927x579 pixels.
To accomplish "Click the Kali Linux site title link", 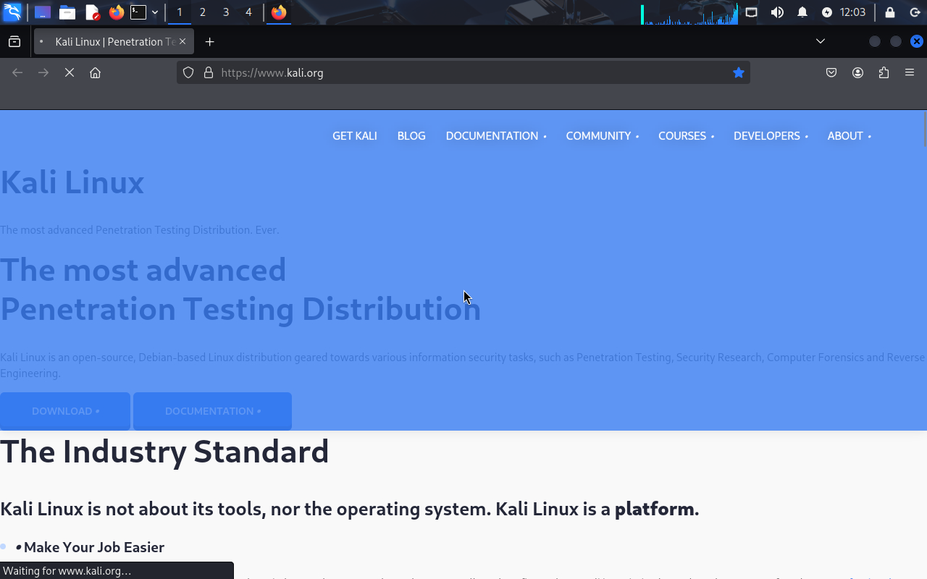I will pyautogui.click(x=72, y=182).
